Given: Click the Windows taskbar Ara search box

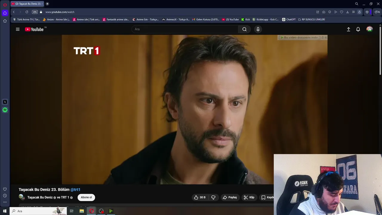Looking at the screenshot, I should [39, 211].
